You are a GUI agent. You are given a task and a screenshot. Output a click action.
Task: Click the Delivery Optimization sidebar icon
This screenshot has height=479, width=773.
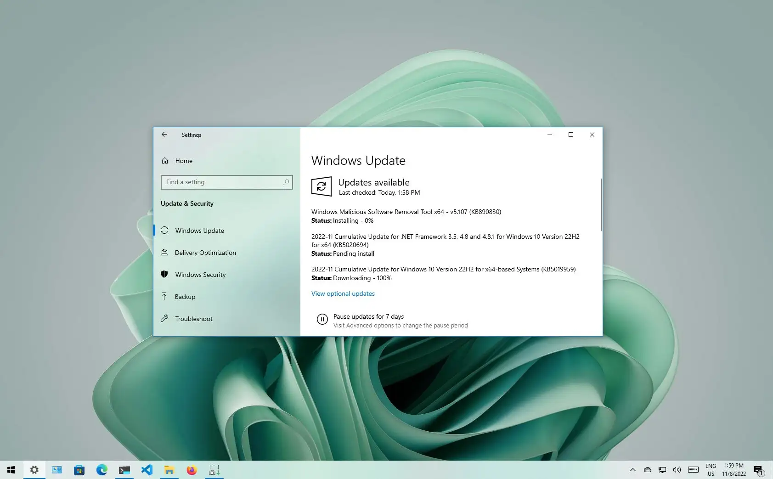coord(164,253)
